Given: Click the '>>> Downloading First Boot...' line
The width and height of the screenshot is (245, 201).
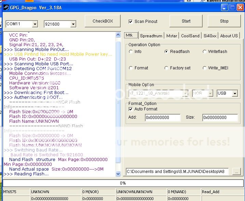Looking at the screenshot, I should (36, 93).
